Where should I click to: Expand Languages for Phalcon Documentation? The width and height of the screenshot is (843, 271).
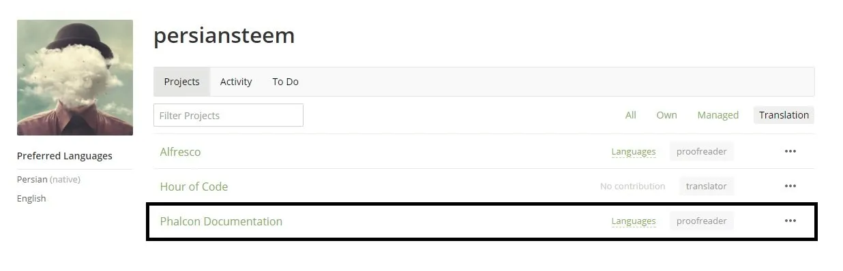[634, 221]
